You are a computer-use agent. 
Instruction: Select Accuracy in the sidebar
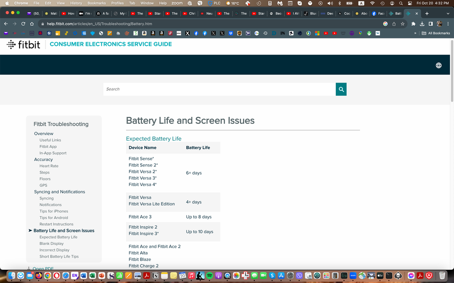click(43, 159)
